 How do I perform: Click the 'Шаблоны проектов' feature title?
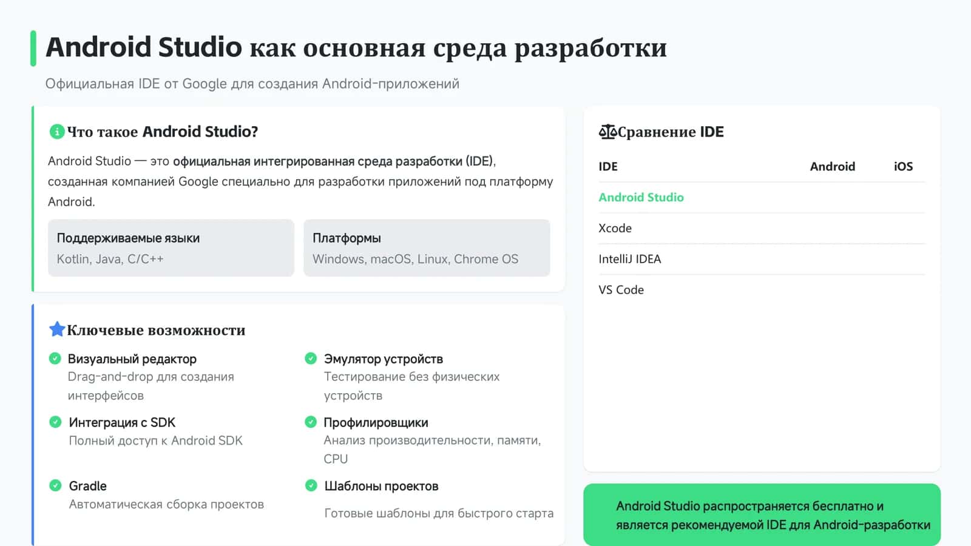(381, 486)
